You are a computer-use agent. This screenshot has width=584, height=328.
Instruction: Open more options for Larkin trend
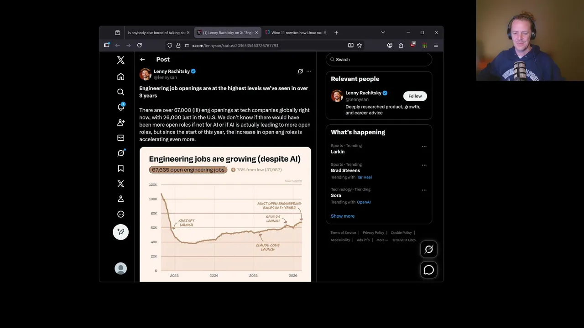point(424,147)
